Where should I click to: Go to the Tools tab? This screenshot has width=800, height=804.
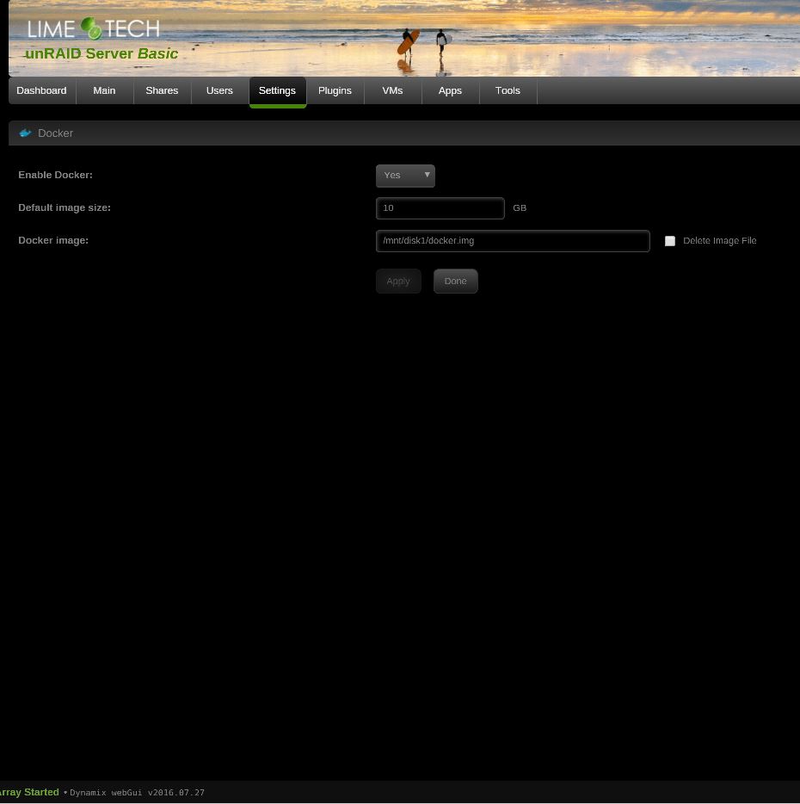[508, 90]
